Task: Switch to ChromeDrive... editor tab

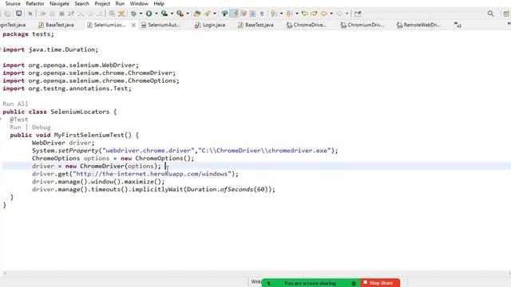Action: point(306,25)
